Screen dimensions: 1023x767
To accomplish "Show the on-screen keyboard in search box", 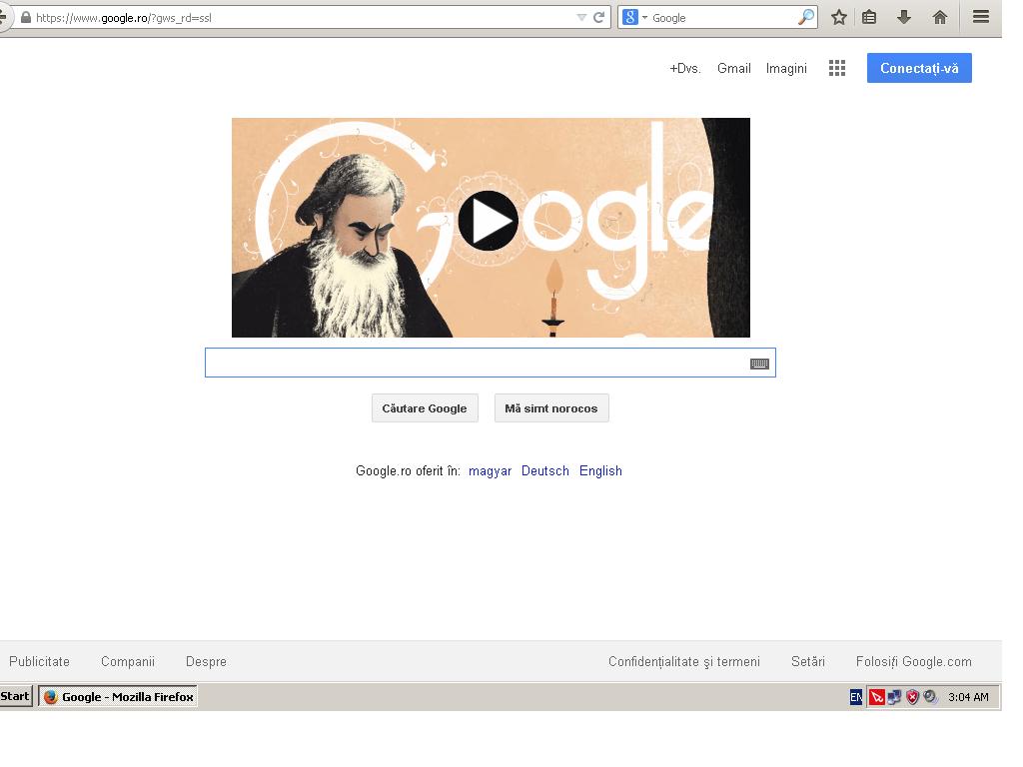I will pyautogui.click(x=759, y=364).
